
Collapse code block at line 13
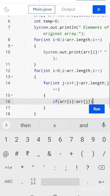[x=12, y=77]
